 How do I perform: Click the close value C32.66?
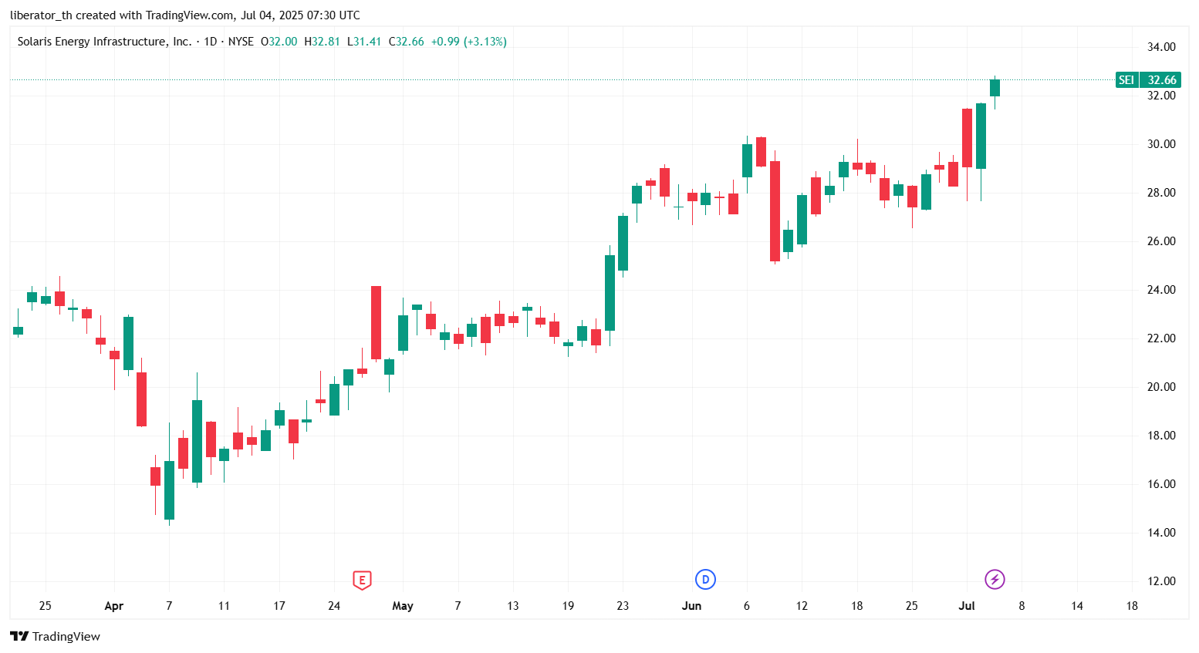406,42
